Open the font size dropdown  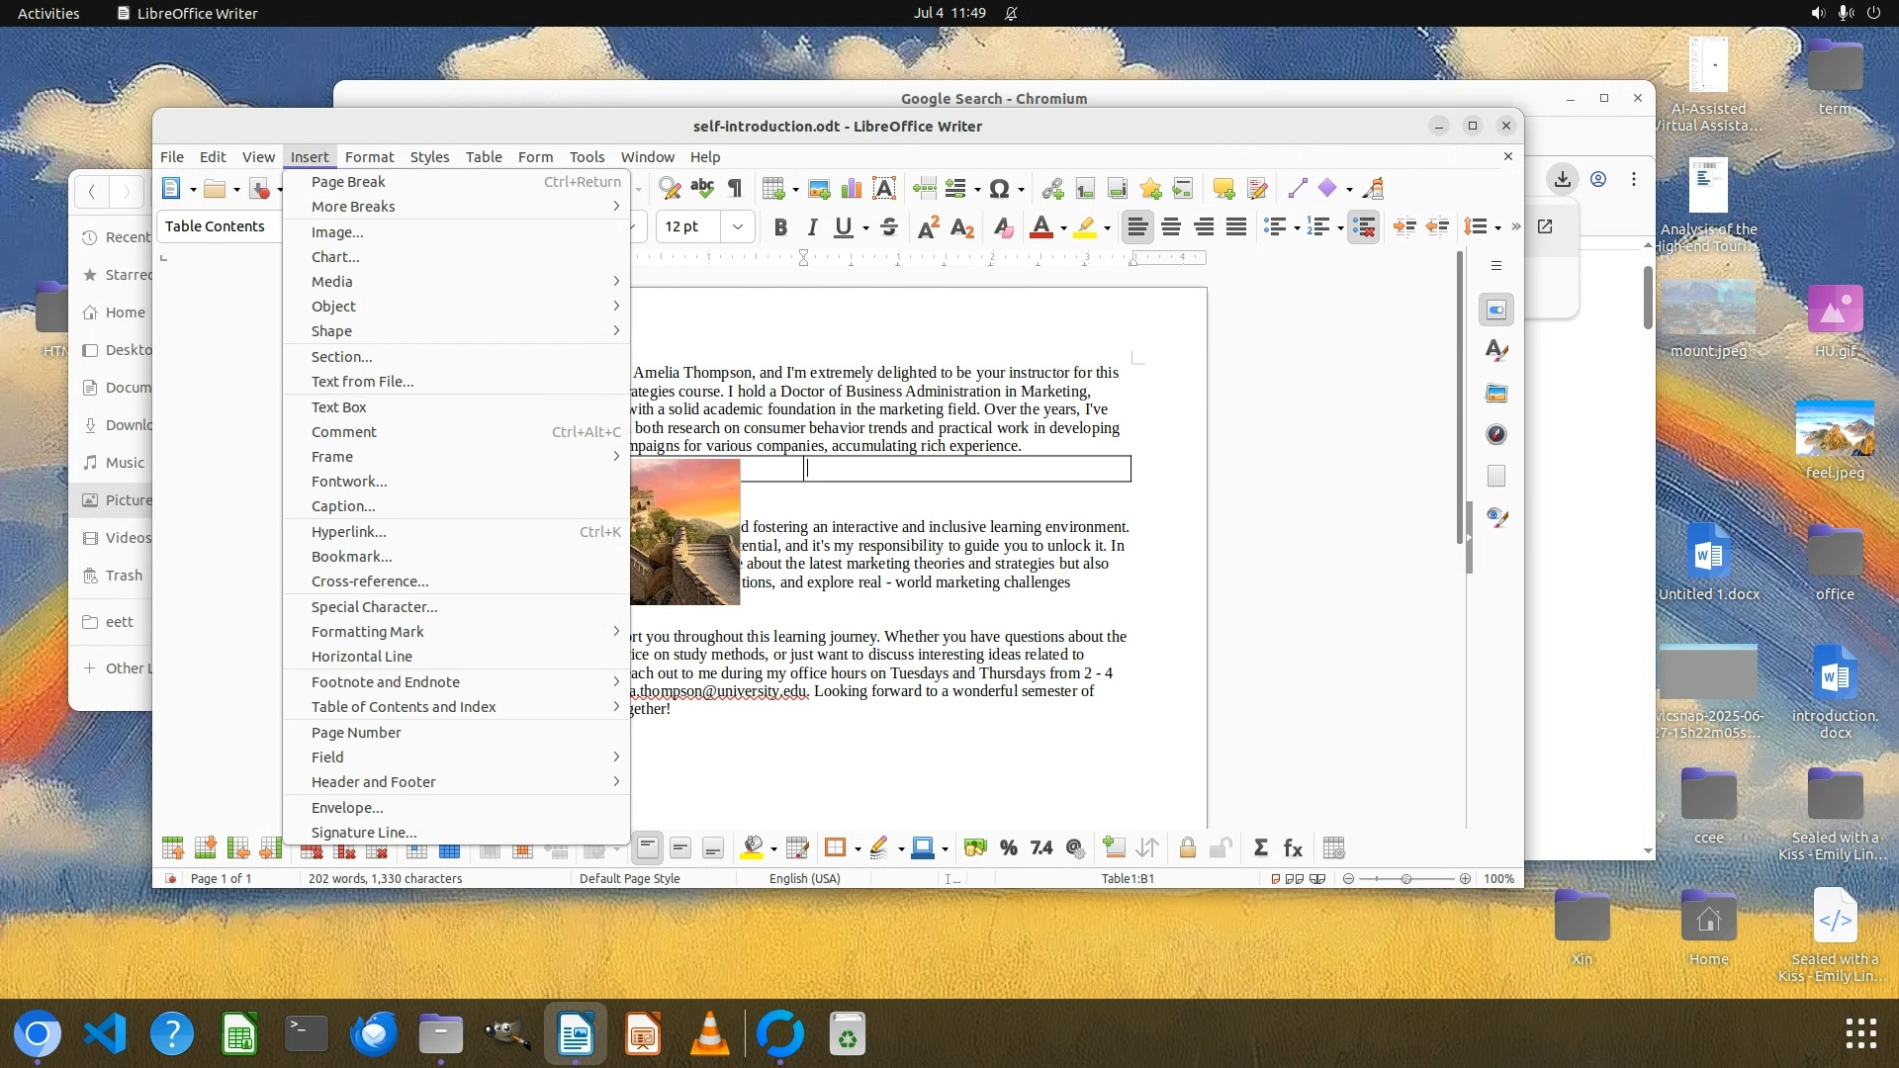coord(738,227)
